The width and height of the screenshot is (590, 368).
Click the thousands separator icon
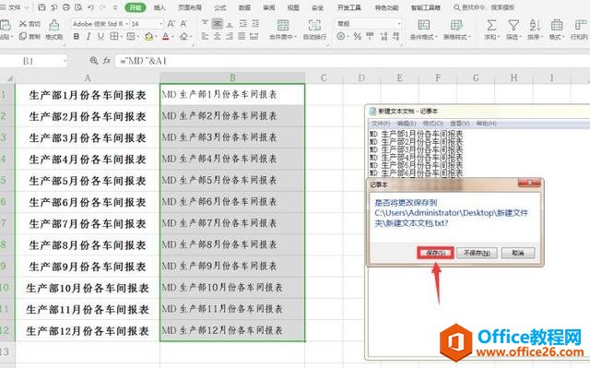[370, 36]
